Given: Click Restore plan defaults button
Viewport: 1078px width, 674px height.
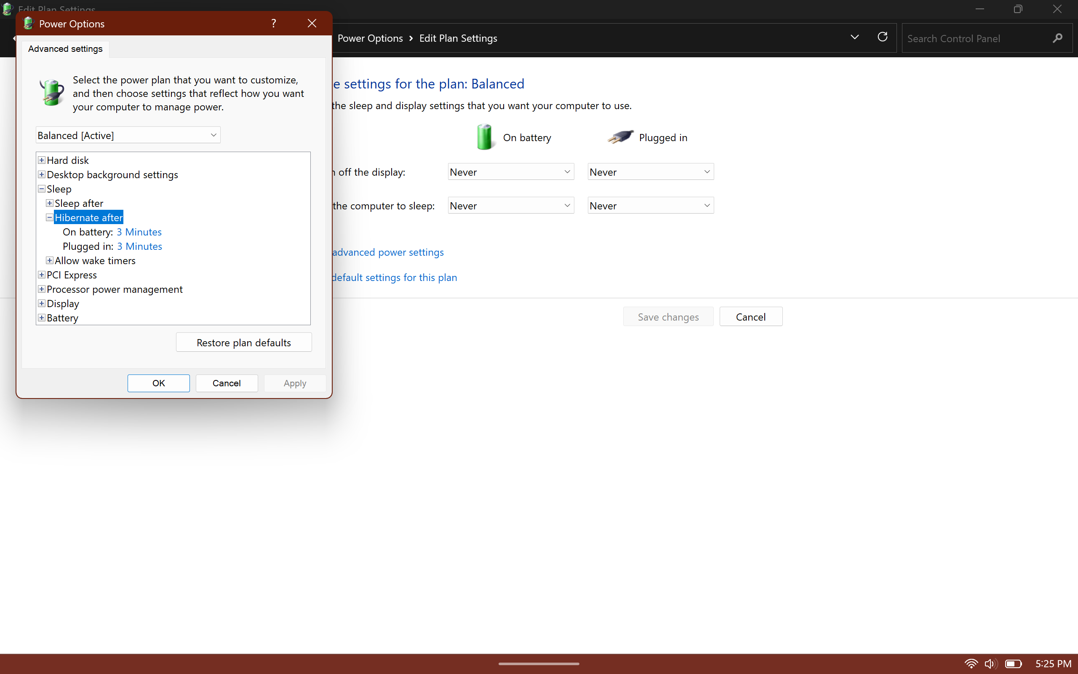Looking at the screenshot, I should coord(244,342).
